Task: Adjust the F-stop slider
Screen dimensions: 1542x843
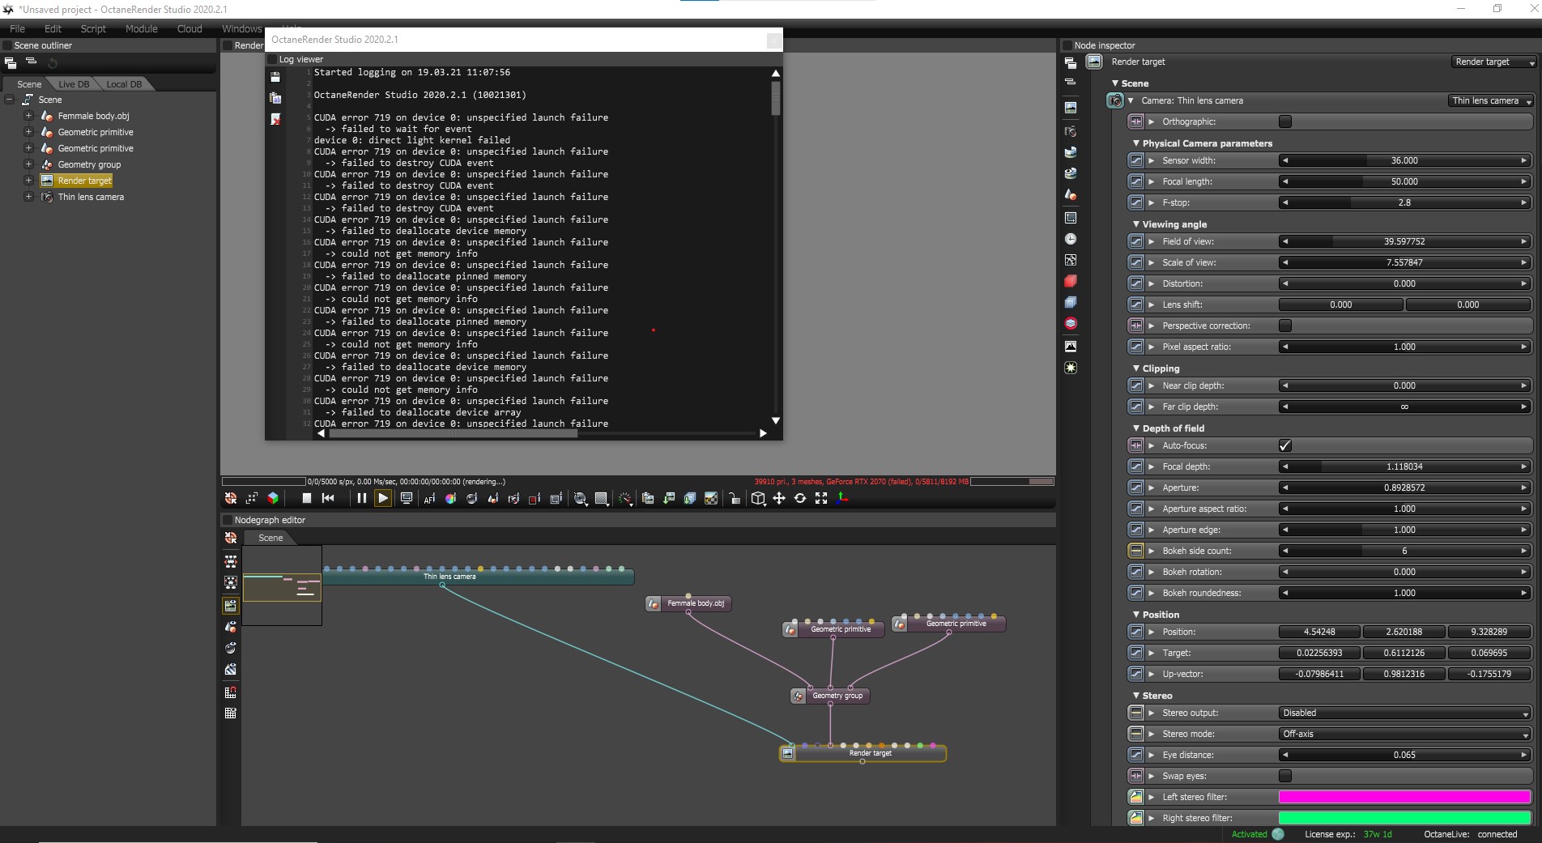Action: pyautogui.click(x=1405, y=202)
